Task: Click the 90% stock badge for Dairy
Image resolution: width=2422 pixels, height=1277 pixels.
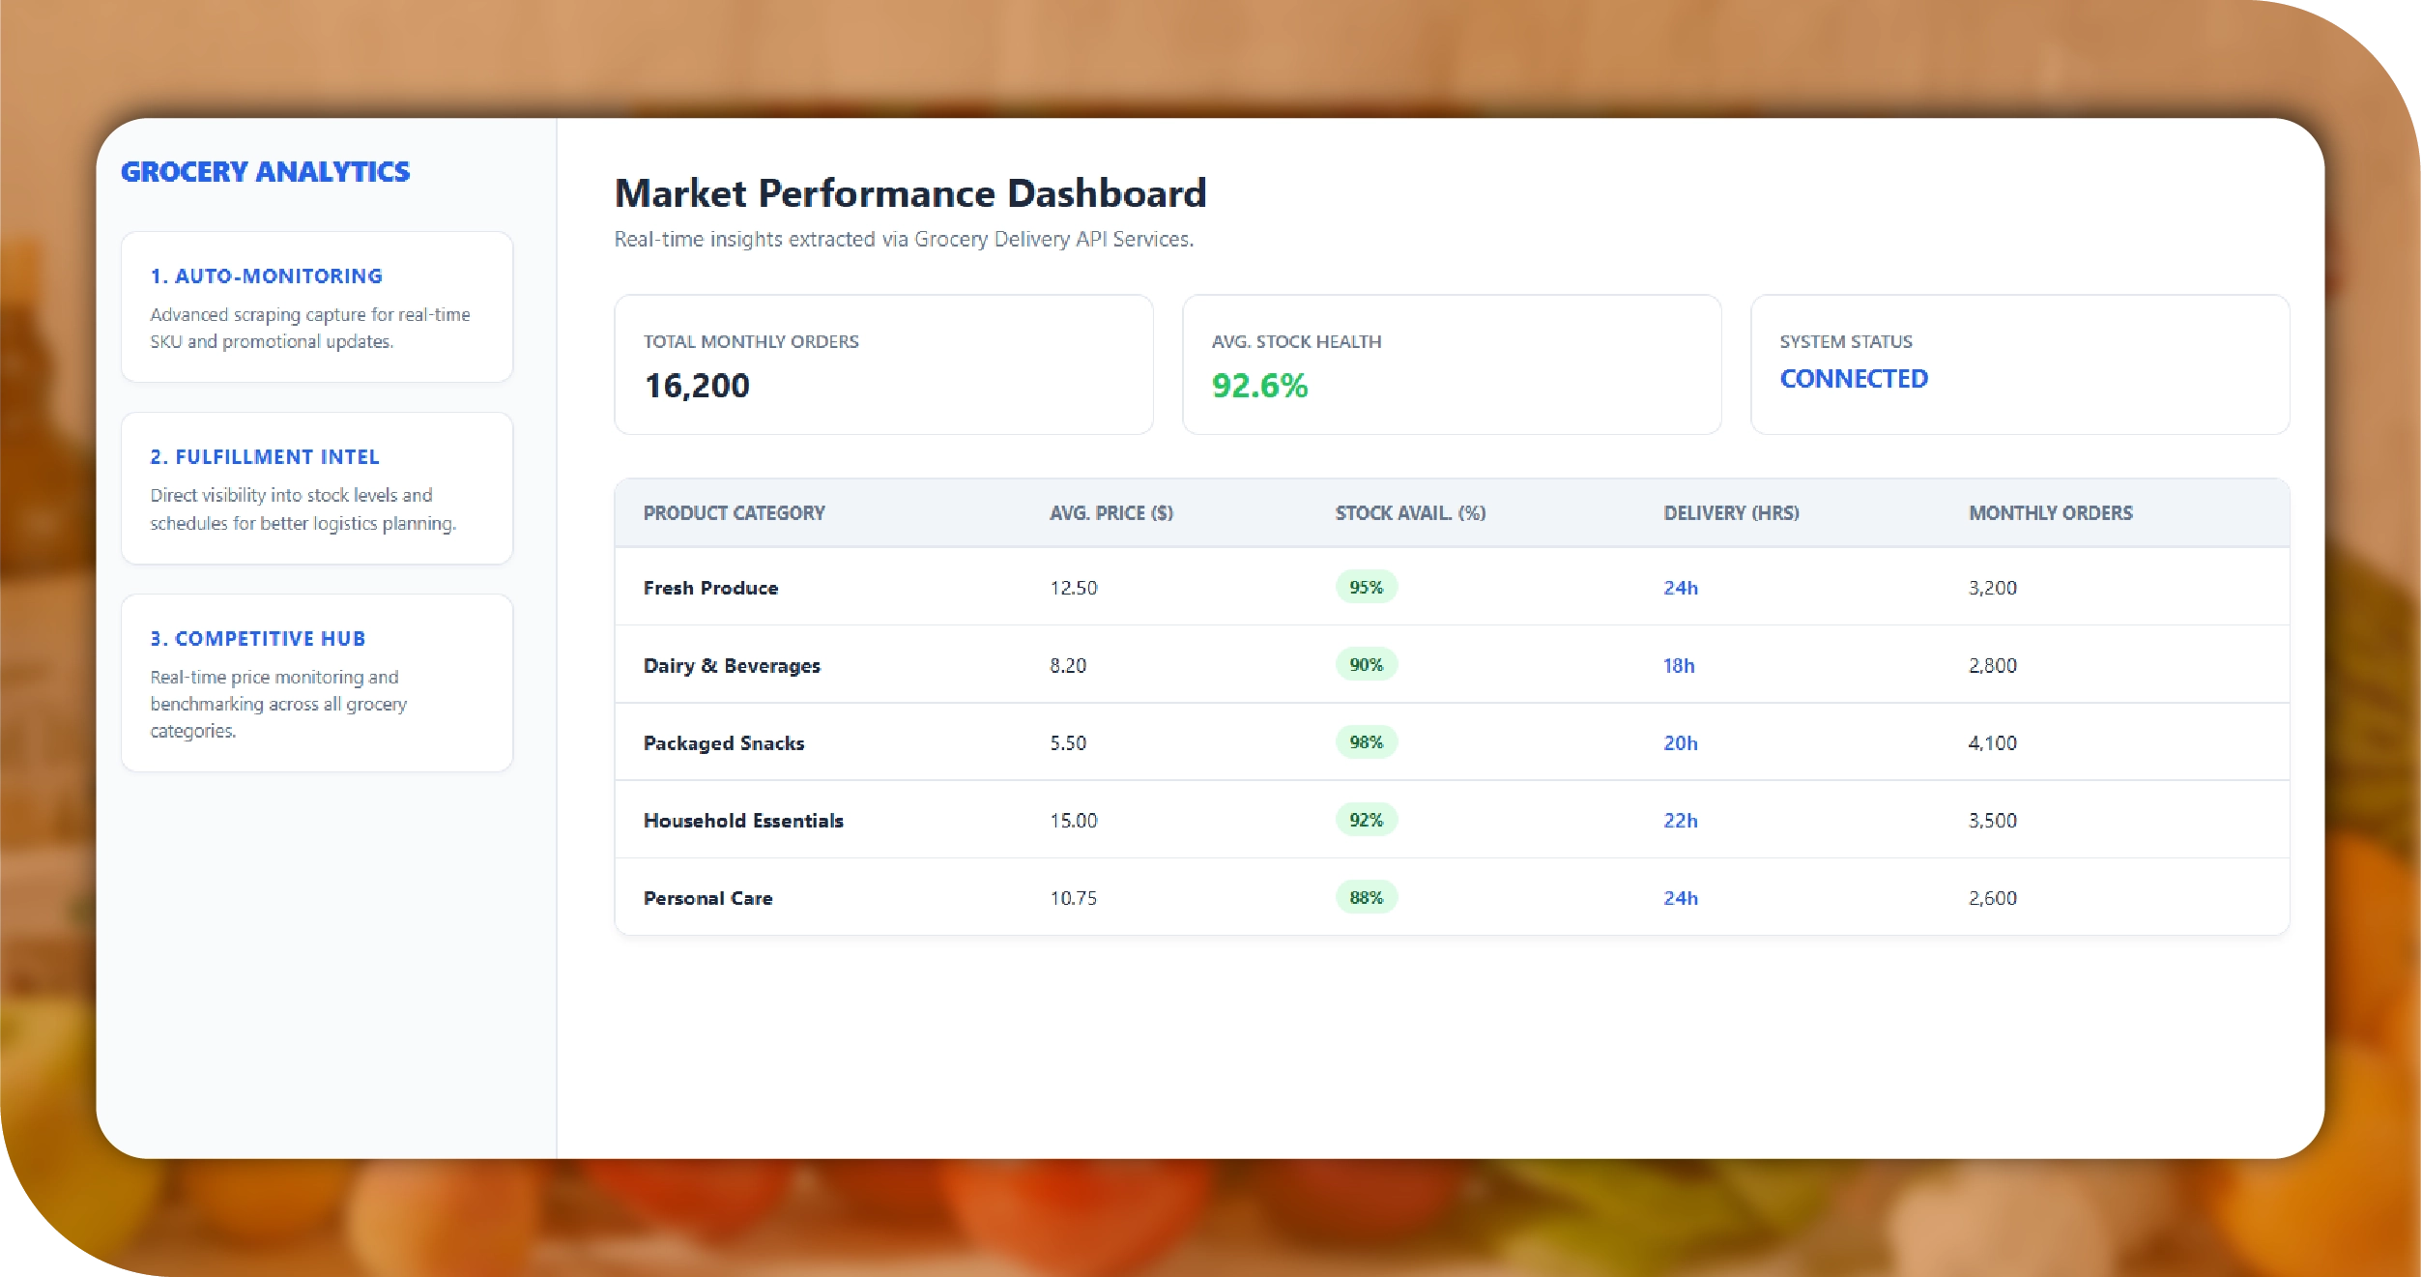Action: click(x=1366, y=665)
